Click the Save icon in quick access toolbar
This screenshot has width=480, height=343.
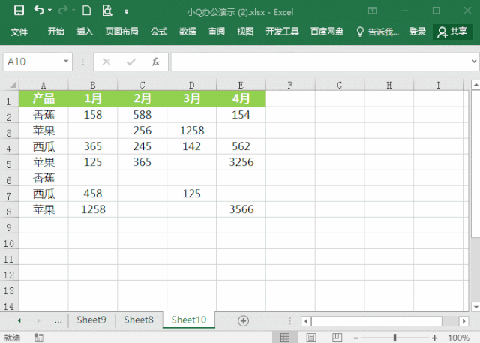[x=19, y=11]
